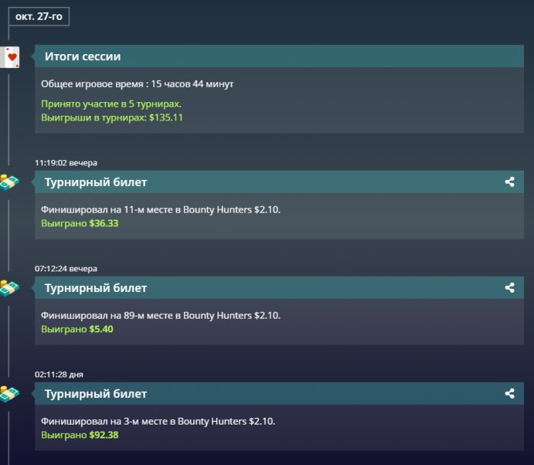Click the 'Выиграно $36.33' amount
This screenshot has height=465, width=534.
[80, 223]
